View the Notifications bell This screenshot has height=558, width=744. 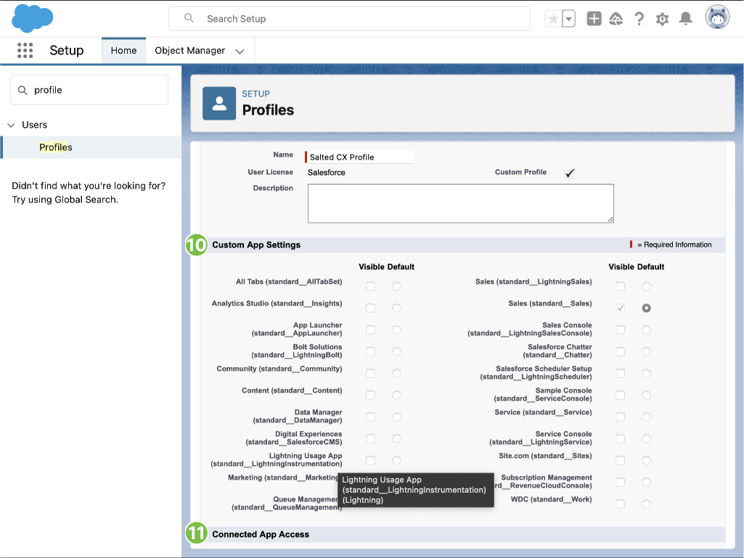coord(685,19)
